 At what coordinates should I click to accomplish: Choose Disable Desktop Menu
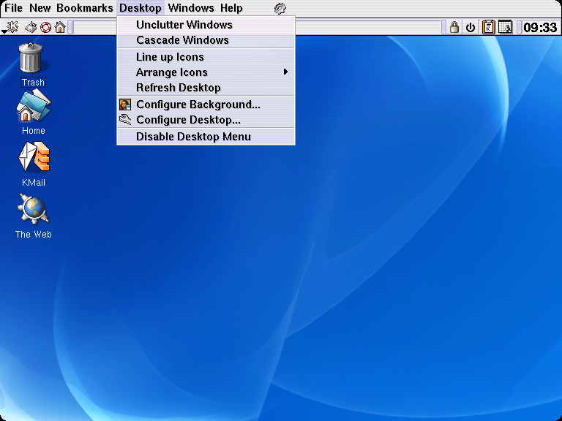tap(206, 137)
